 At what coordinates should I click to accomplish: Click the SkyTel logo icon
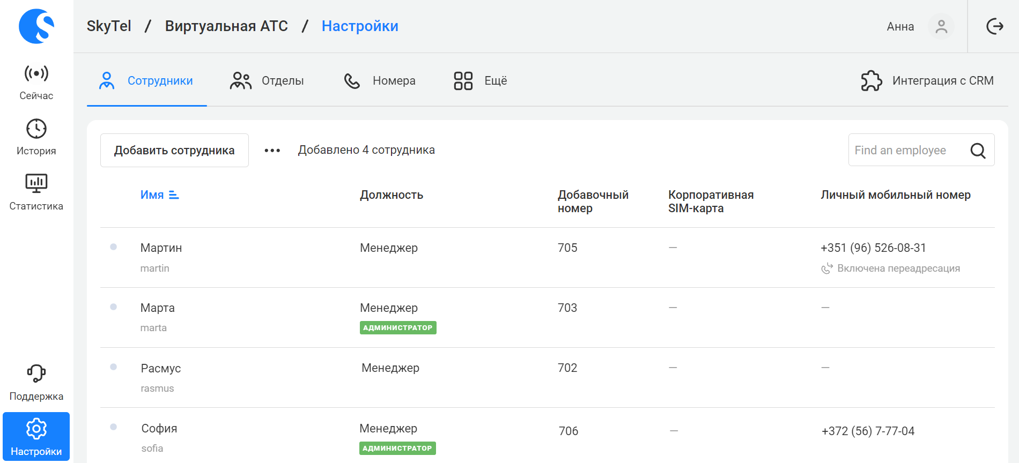[x=36, y=26]
